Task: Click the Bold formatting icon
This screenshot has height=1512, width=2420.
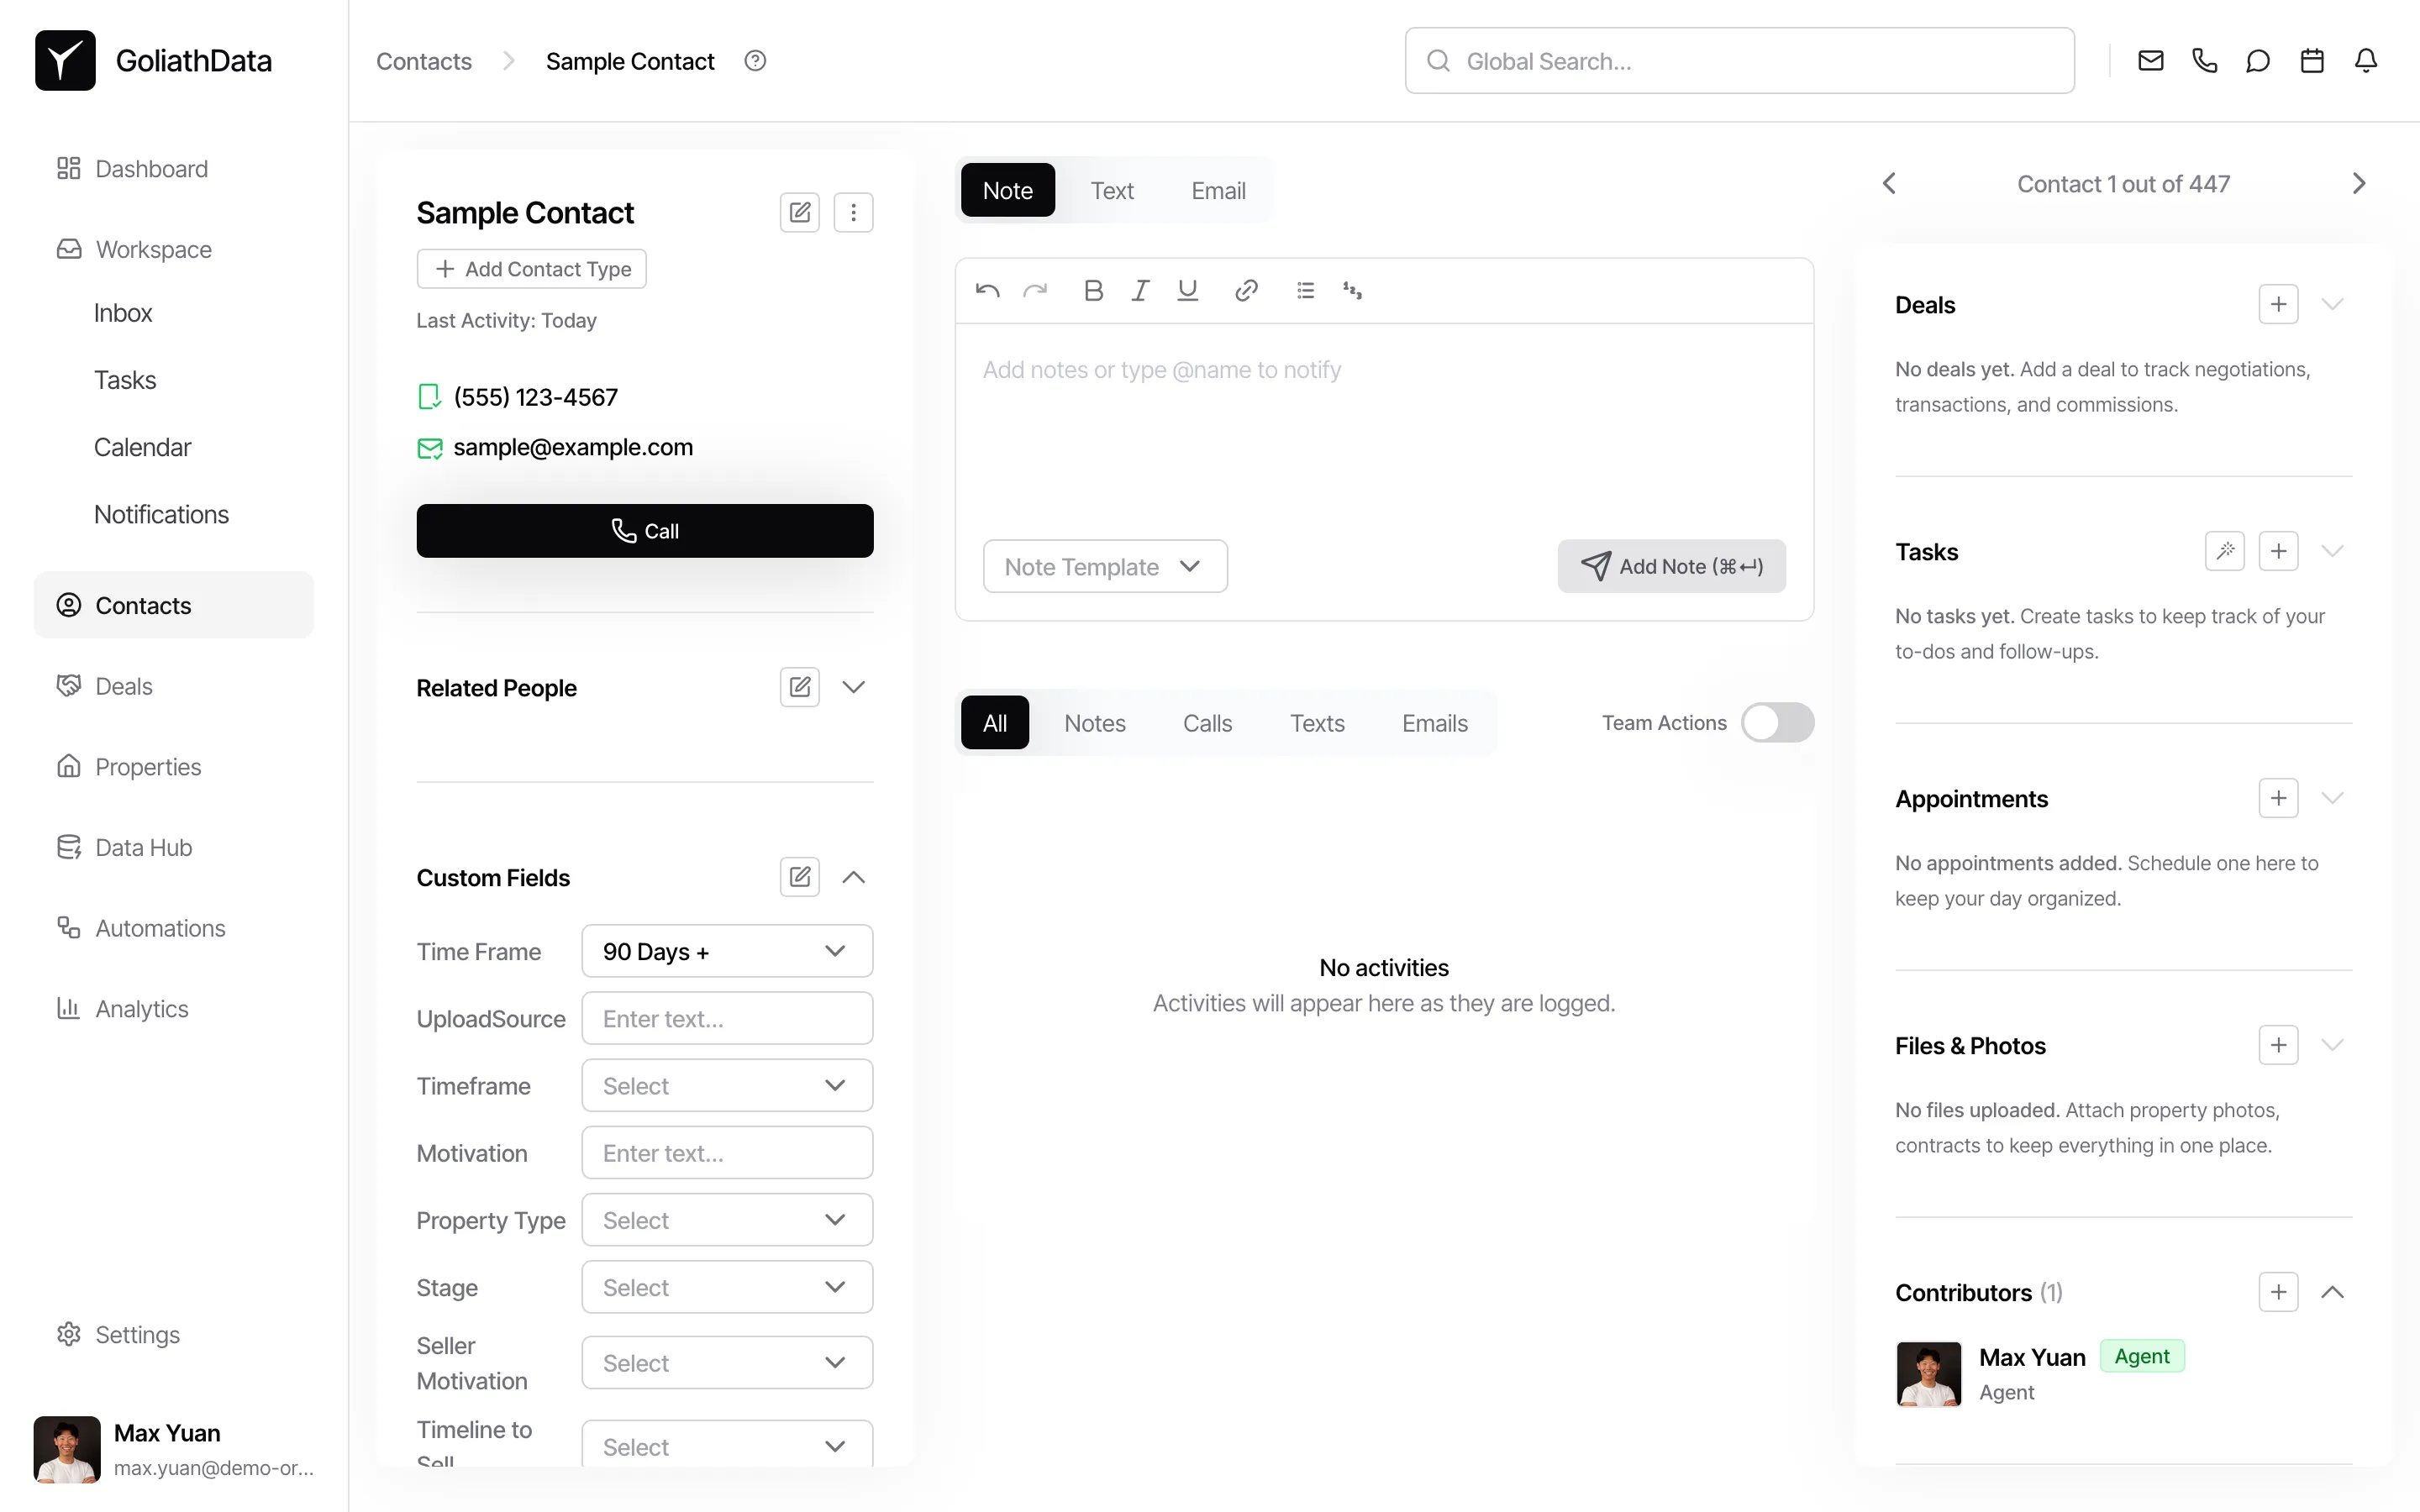Action: click(1093, 290)
